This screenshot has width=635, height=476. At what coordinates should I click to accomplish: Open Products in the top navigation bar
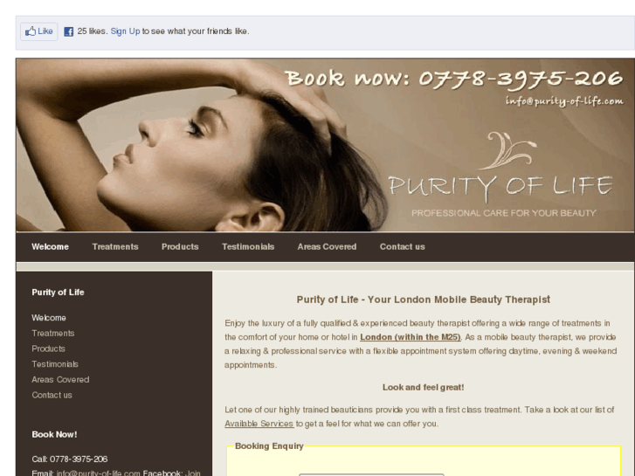(180, 246)
